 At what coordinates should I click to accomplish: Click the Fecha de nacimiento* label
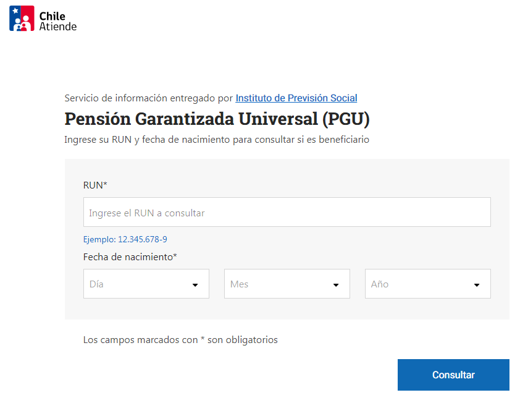click(130, 257)
